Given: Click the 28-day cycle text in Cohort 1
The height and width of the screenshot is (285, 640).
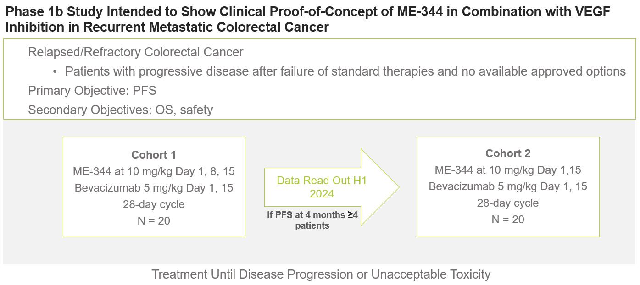Looking at the screenshot, I should (154, 204).
